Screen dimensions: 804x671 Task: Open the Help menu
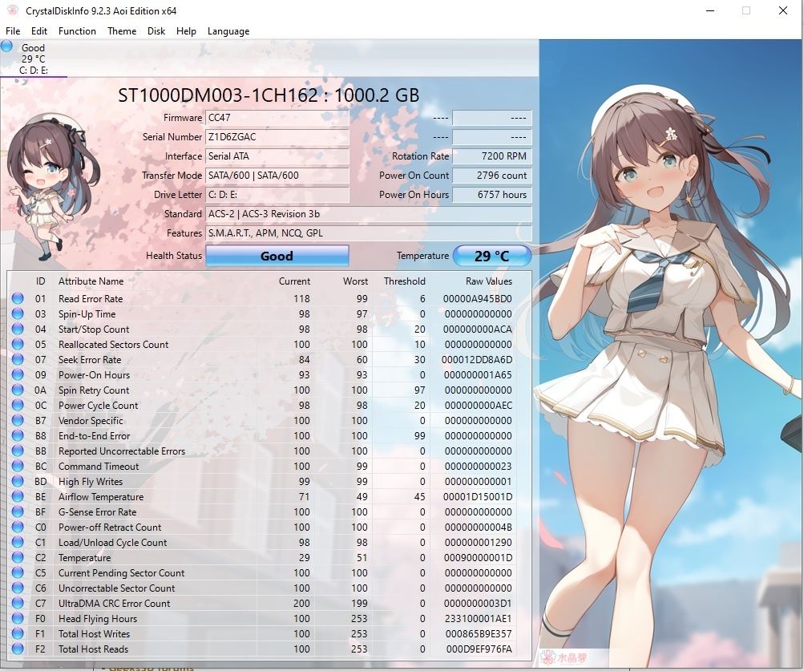point(186,30)
